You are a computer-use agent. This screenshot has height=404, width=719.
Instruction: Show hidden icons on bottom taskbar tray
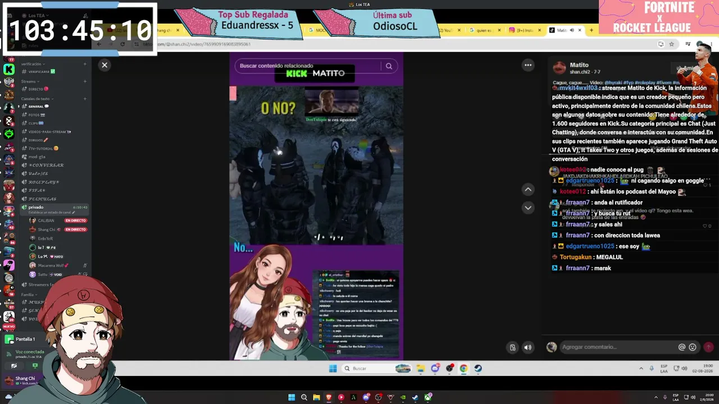[x=656, y=398]
